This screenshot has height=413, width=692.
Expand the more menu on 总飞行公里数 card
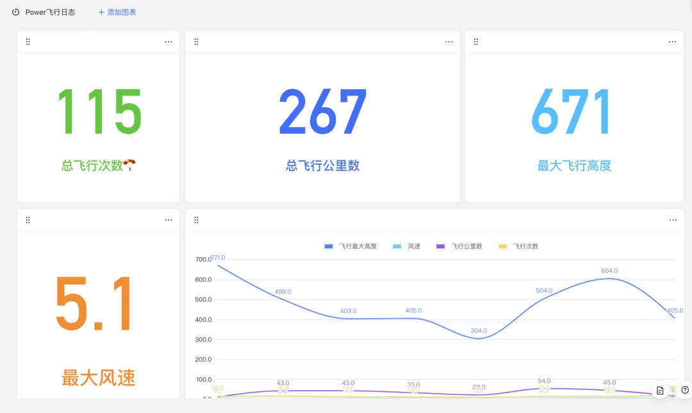[x=449, y=42]
